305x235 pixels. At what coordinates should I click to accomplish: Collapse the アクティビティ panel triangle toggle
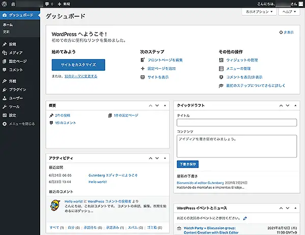pyautogui.click(x=165, y=158)
